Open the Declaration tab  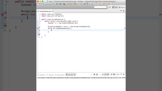pos(60,75)
